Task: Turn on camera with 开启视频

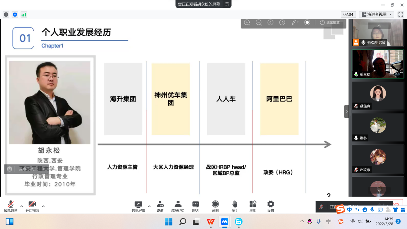Action: [32, 205]
